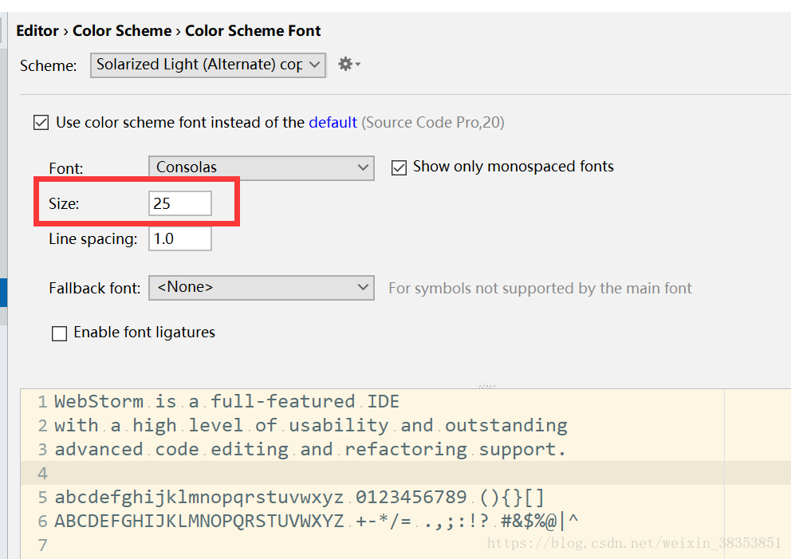Click the word refactoring in preview

click(406, 450)
